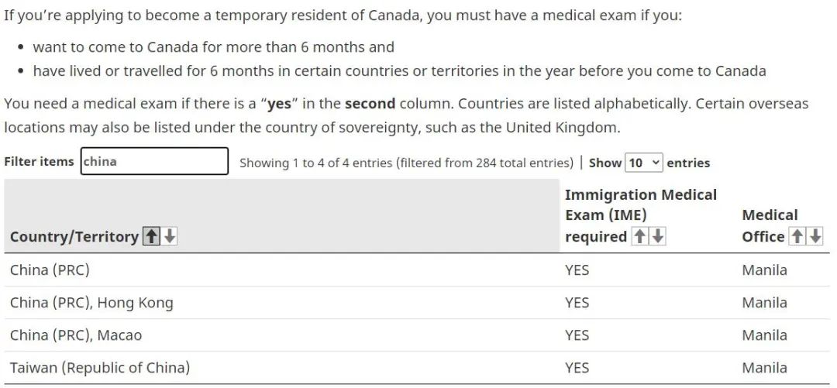This screenshot has height=388, width=837.
Task: Click Manila in the China (PRC) row
Action: click(x=764, y=270)
